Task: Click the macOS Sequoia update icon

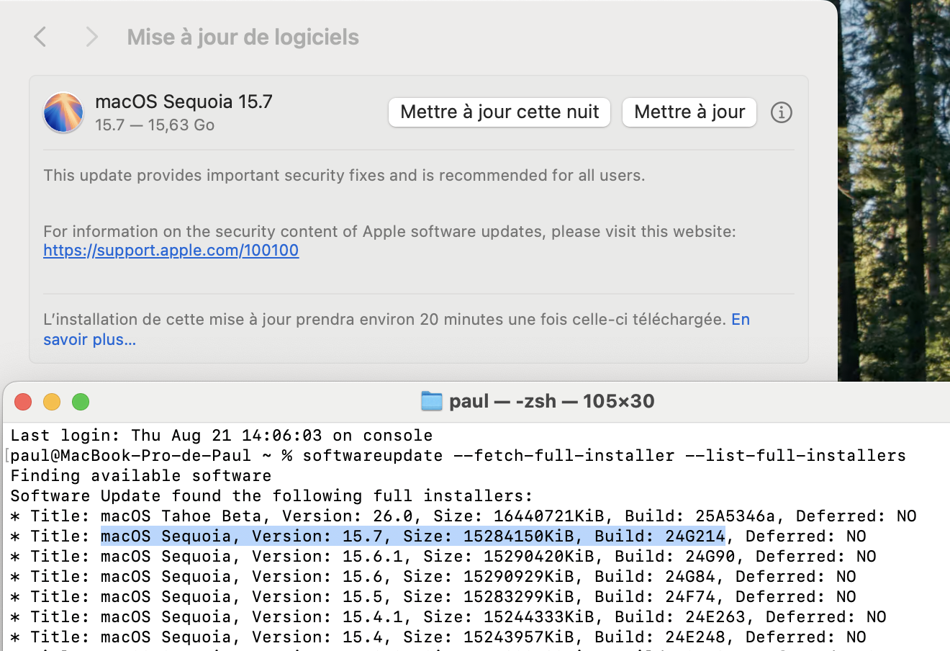Action: [x=63, y=112]
